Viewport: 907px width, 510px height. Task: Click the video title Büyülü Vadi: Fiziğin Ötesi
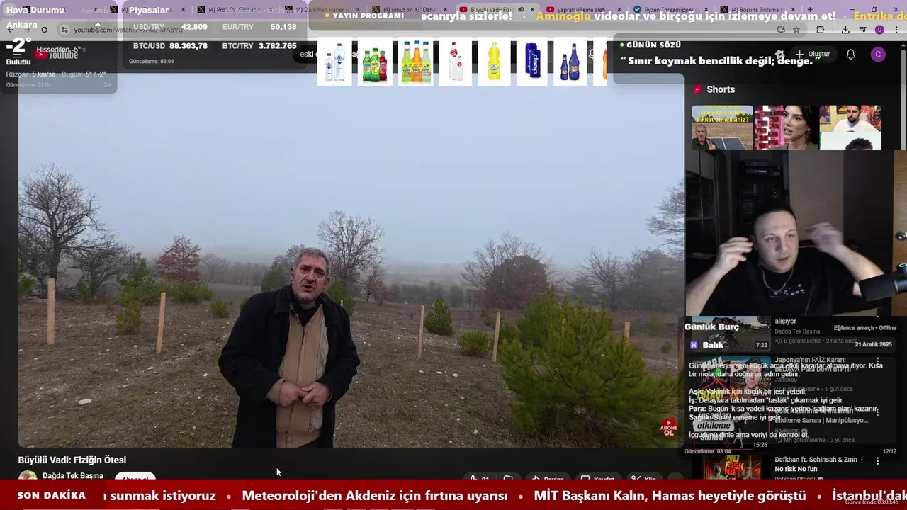pyautogui.click(x=72, y=460)
